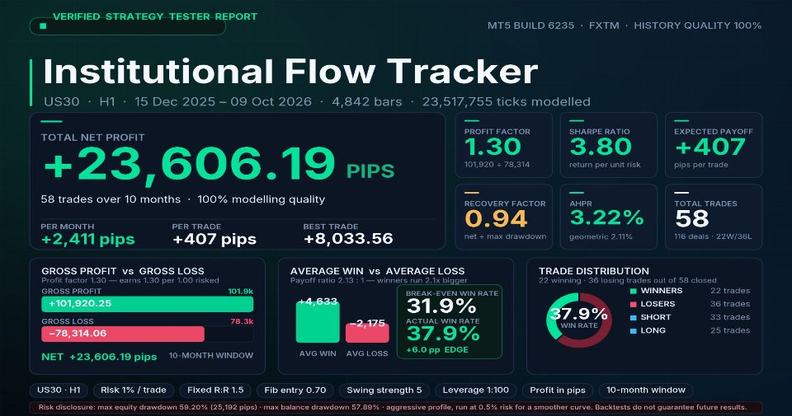Select the 116 deals · 22W/36L text
This screenshot has width=792, height=416.
pyautogui.click(x=713, y=236)
